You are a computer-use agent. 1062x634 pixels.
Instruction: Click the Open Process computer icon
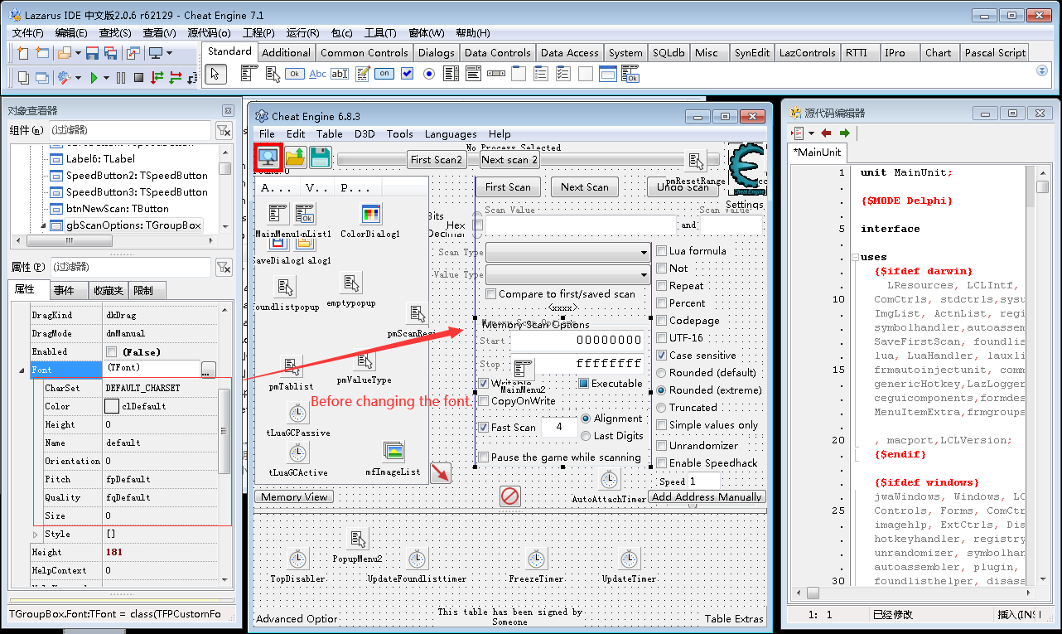click(268, 157)
